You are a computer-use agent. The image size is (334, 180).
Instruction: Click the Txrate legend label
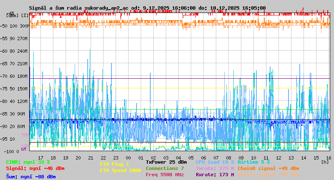(215, 168)
